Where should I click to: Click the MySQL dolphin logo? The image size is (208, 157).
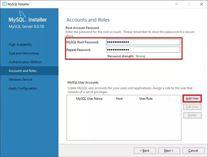[22, 14]
